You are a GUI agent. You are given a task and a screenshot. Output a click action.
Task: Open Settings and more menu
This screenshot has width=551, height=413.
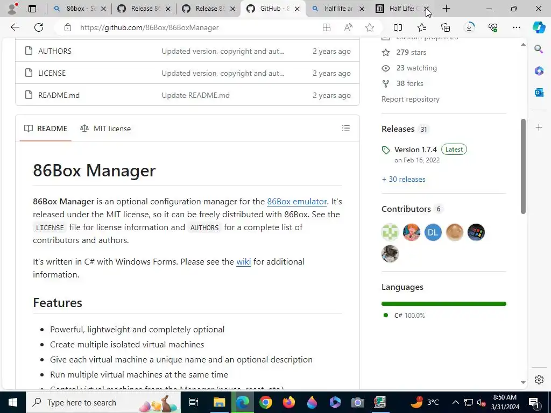tap(516, 27)
